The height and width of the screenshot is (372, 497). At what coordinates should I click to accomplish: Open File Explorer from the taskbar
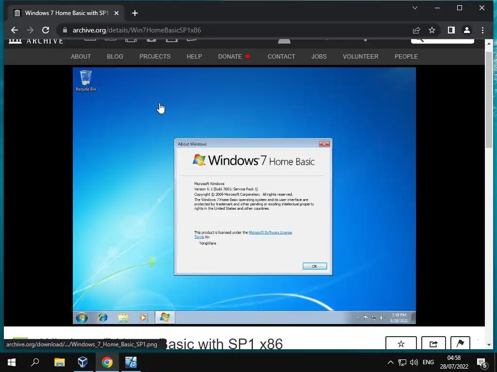(x=59, y=362)
